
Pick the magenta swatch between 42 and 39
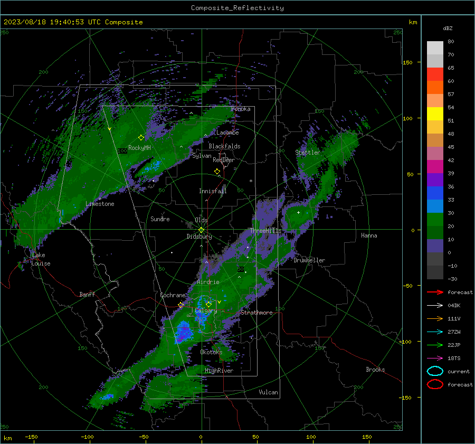[x=435, y=167]
